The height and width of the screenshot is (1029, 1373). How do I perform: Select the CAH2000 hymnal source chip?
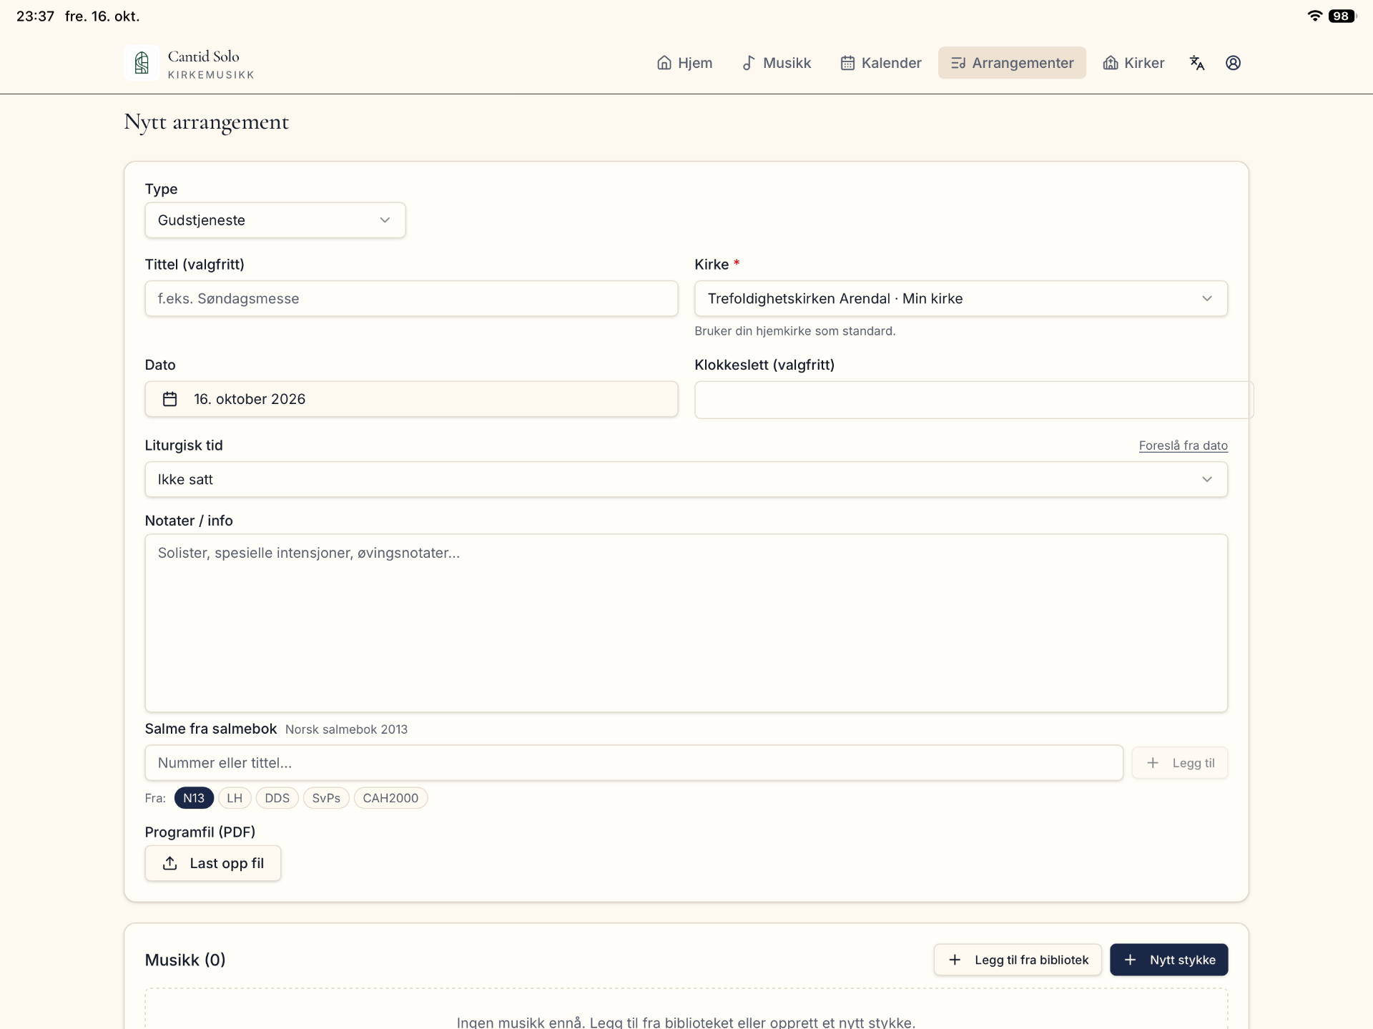click(x=390, y=798)
